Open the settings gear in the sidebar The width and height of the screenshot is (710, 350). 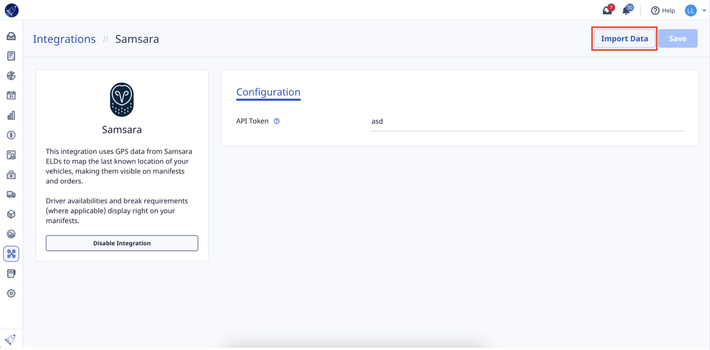pos(11,293)
